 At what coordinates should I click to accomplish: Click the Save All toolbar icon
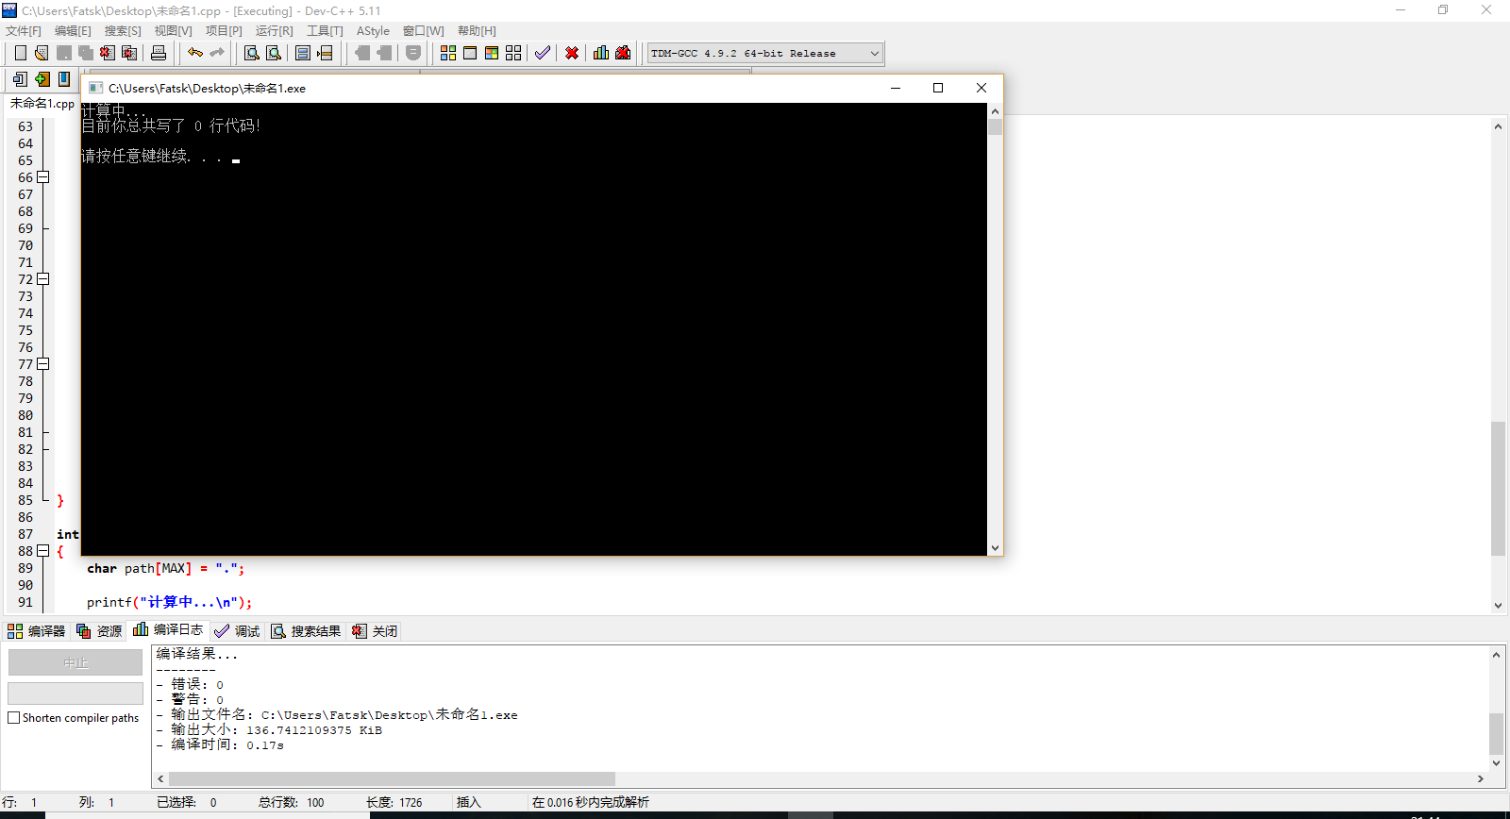[x=86, y=53]
